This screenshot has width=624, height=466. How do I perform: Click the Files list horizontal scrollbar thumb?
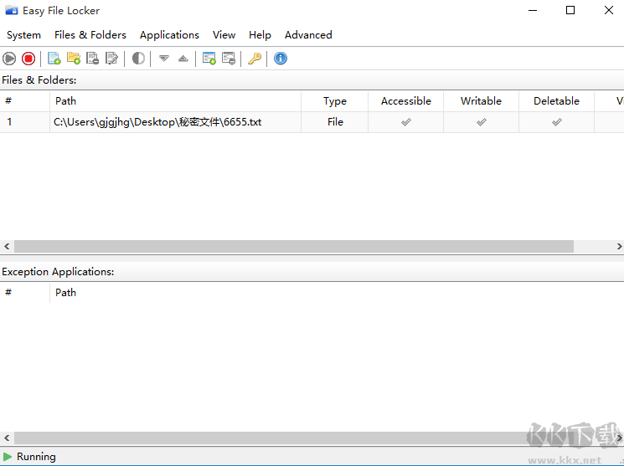[x=294, y=247]
